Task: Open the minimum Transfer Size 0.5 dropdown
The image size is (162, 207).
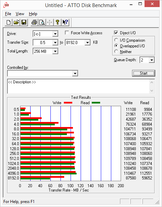Action: (x=55, y=42)
